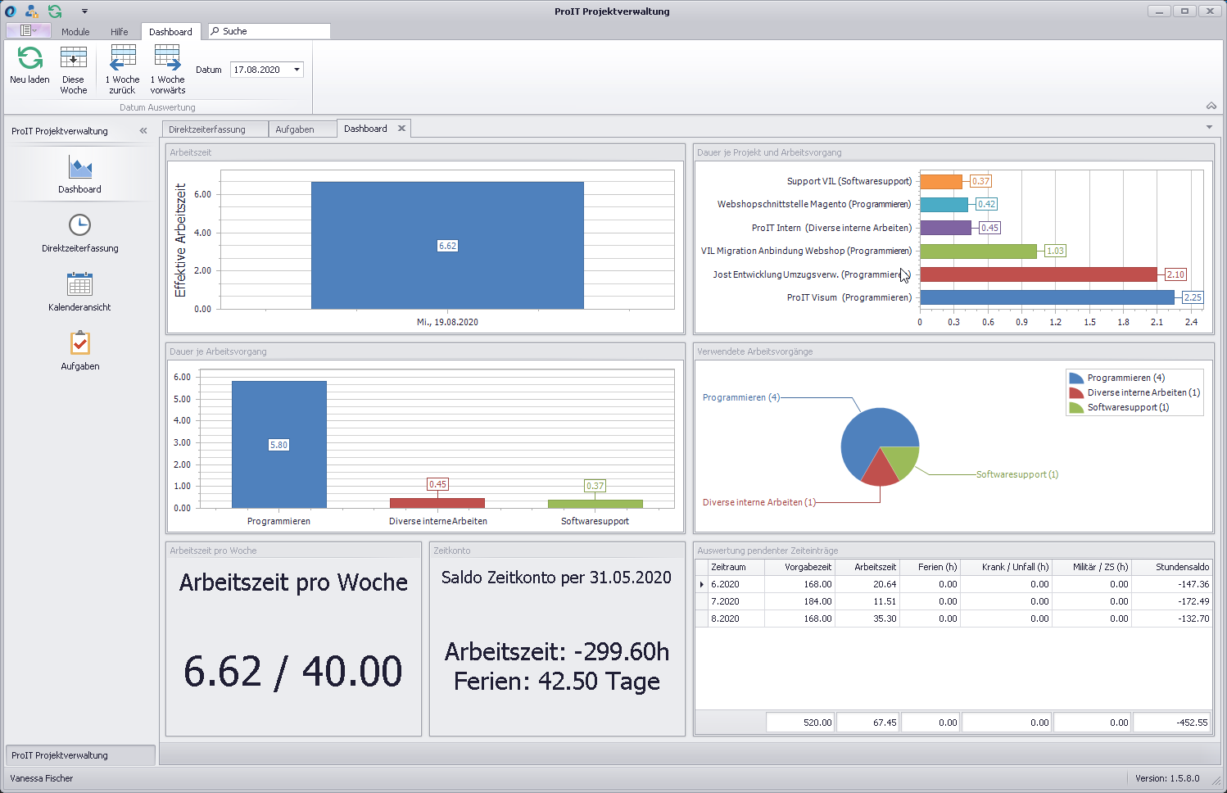The height and width of the screenshot is (793, 1227).
Task: Expand the Datum date dropdown
Action: [297, 70]
